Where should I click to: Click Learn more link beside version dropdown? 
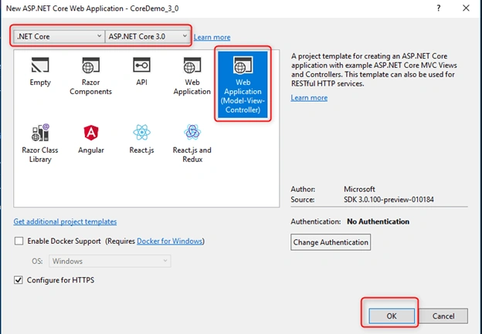[212, 37]
